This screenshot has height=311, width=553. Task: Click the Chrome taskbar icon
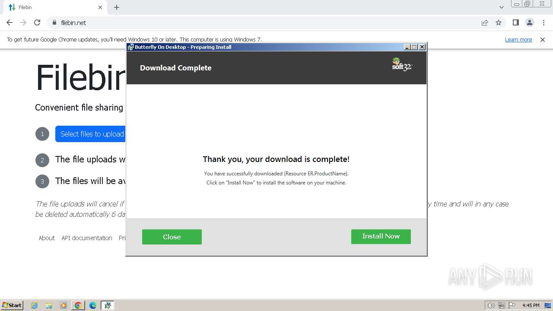click(78, 305)
